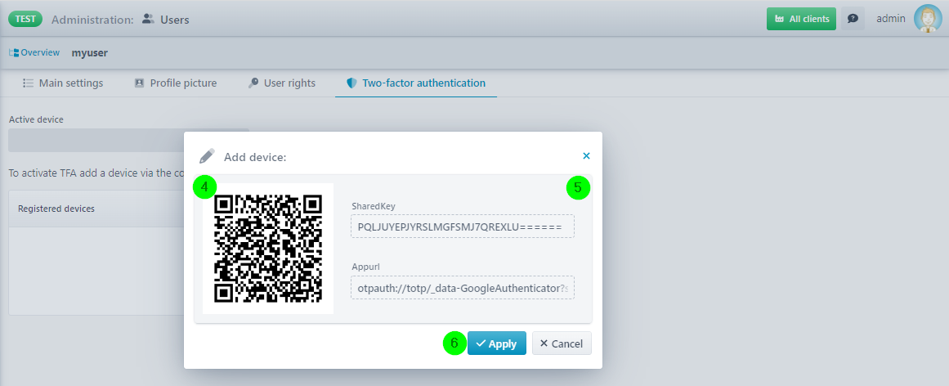Switch to the User rights tab
The image size is (949, 386).
coord(289,83)
